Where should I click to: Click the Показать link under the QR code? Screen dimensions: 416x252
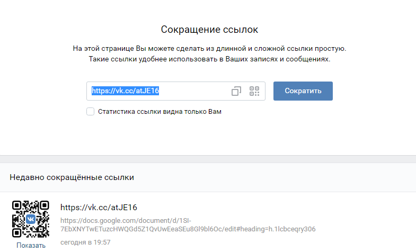pyautogui.click(x=31, y=246)
